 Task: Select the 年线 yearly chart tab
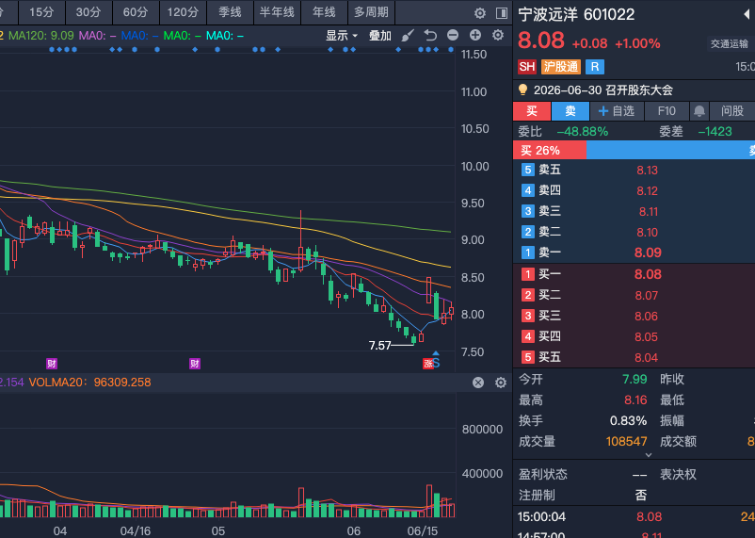tap(324, 12)
